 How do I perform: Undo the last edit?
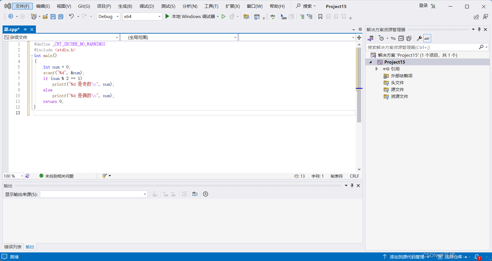(71, 16)
